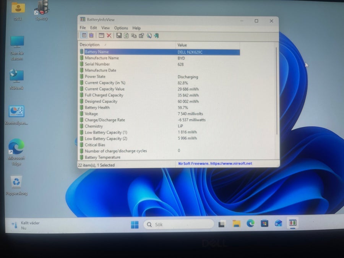Switch to Battery Log view toolbar icon

point(91,35)
